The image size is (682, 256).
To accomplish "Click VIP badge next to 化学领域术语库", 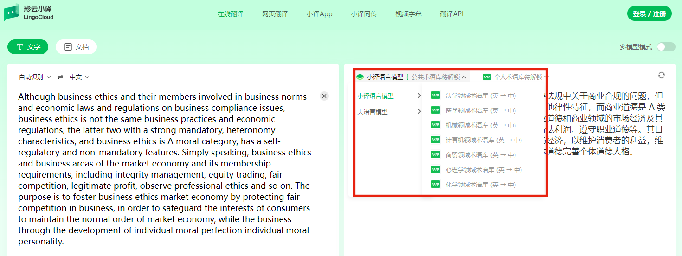I will point(435,185).
